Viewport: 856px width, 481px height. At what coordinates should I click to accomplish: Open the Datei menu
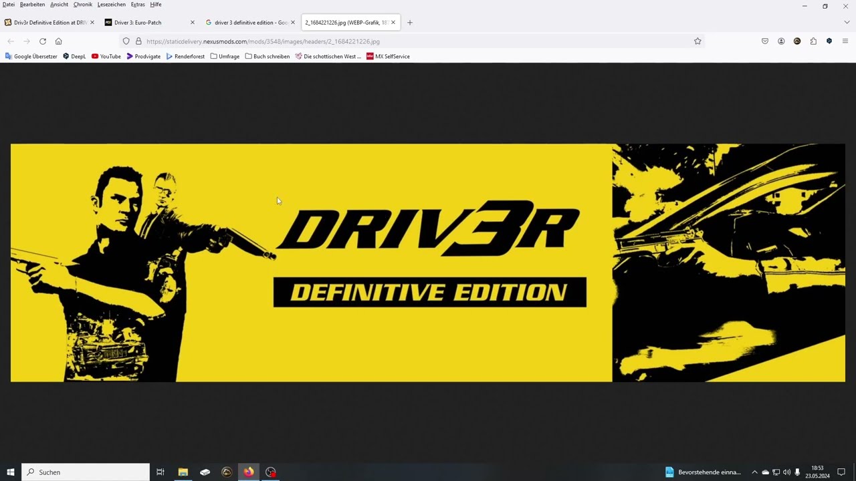(x=9, y=5)
